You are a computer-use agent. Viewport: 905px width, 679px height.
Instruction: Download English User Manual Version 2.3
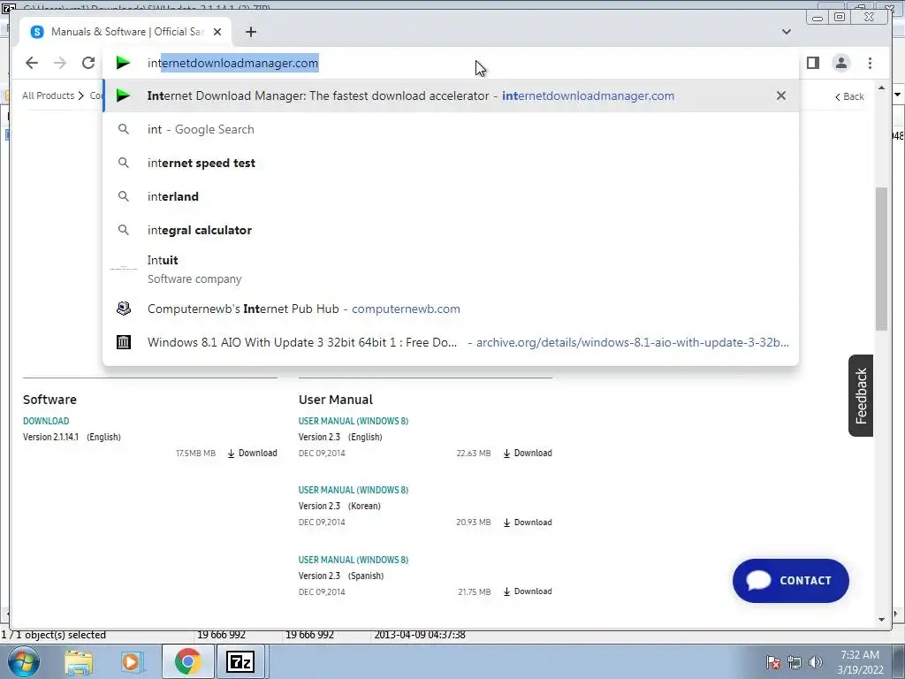pyautogui.click(x=528, y=454)
